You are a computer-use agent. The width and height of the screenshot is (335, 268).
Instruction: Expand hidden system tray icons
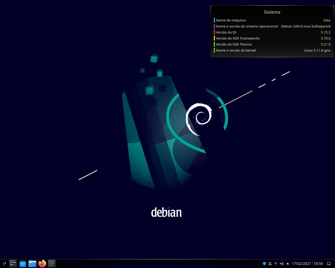(287, 264)
